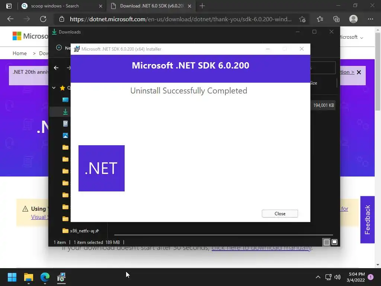The image size is (381, 286).
Task: Switch the Downloads window to large icons view
Action: (334, 242)
